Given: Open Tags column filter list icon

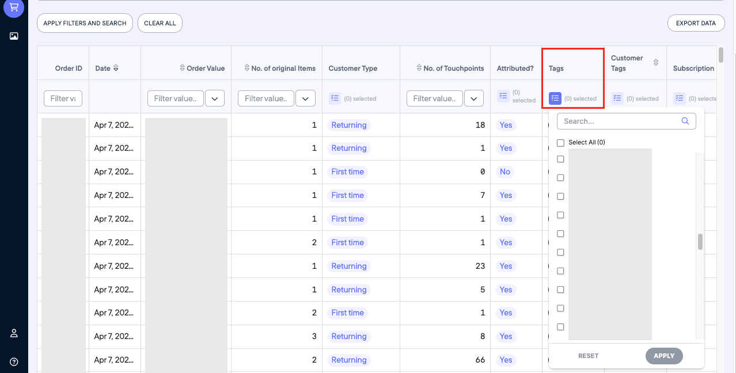Looking at the screenshot, I should pyautogui.click(x=555, y=98).
